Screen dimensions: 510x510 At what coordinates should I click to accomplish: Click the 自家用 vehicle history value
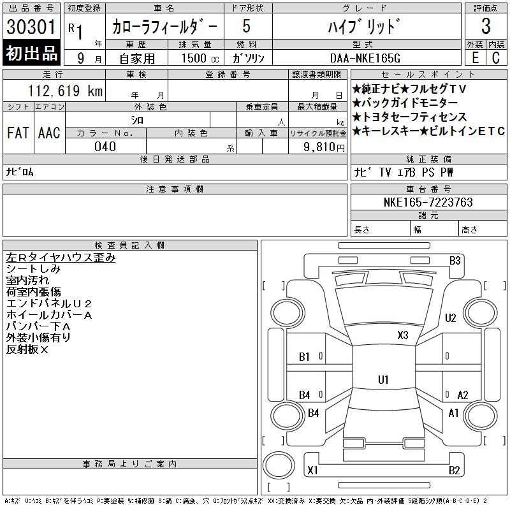pyautogui.click(x=137, y=59)
